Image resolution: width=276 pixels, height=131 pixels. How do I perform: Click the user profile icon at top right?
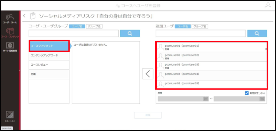(x=268, y=5)
